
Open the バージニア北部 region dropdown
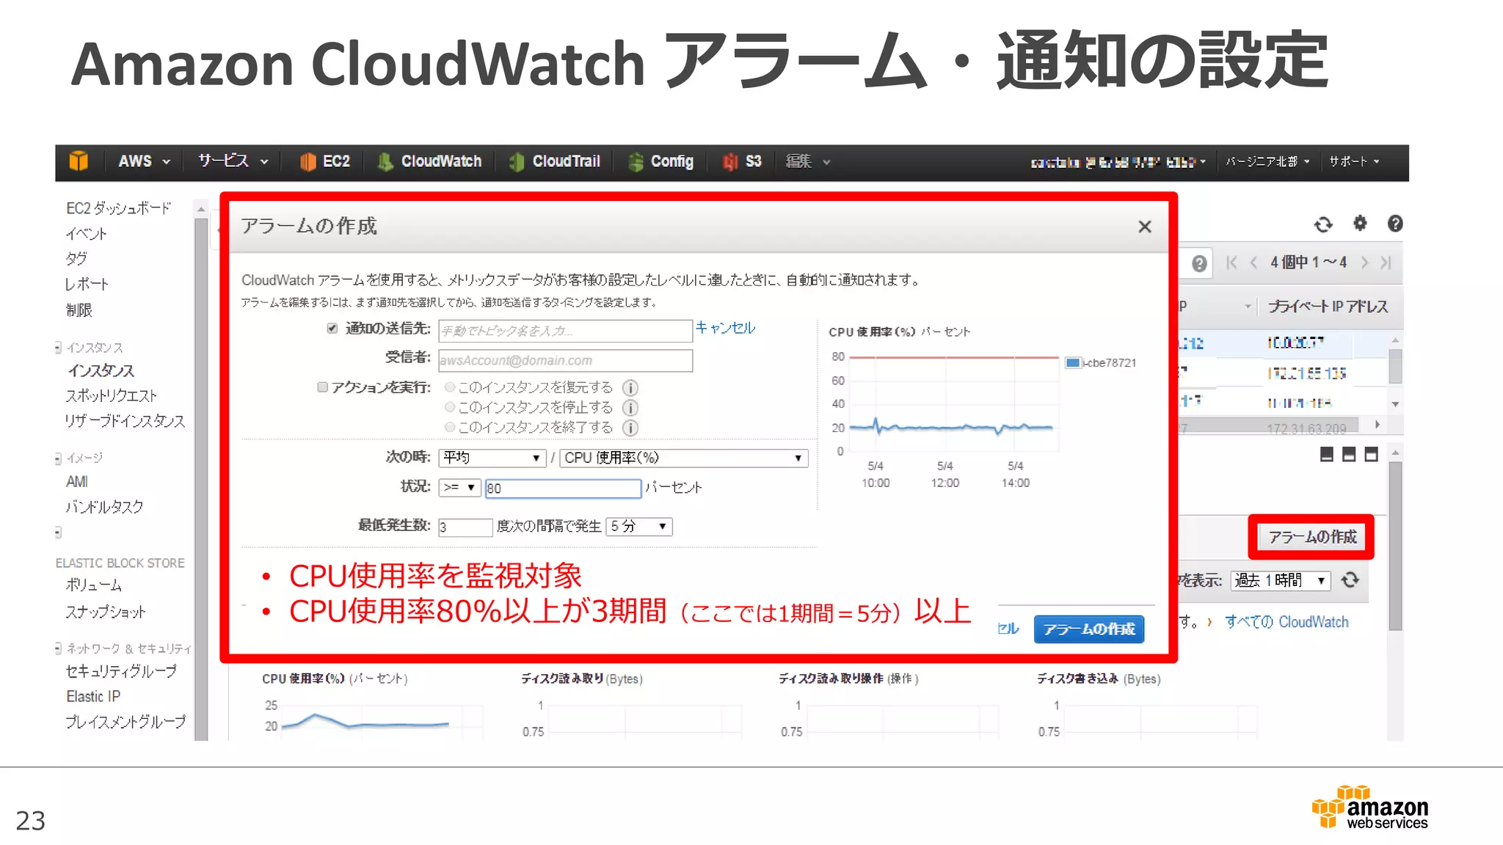click(1267, 161)
